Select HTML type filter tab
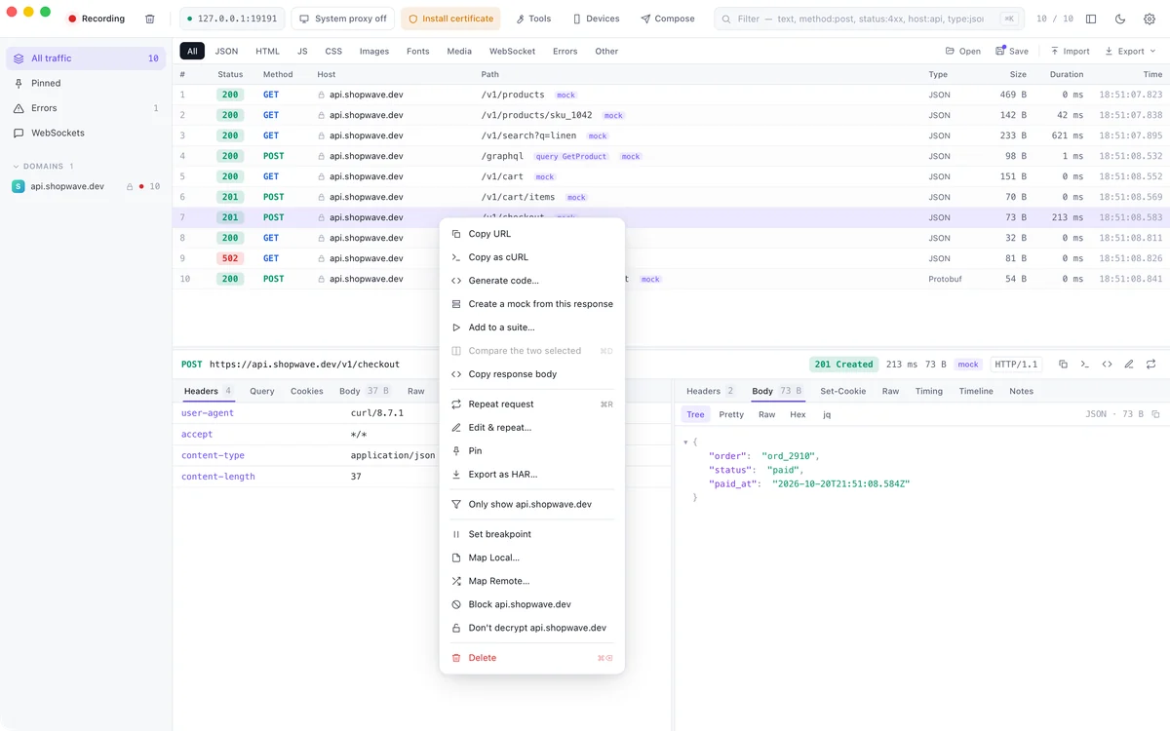 pos(267,51)
